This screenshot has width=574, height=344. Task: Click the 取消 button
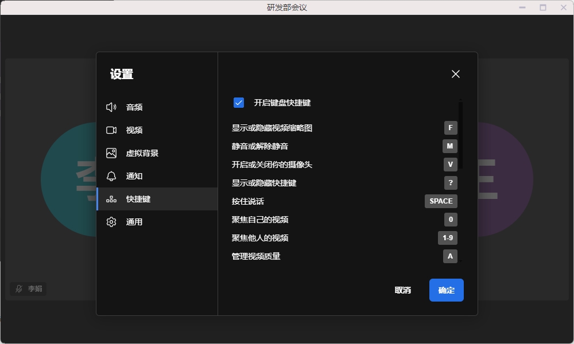[x=403, y=290]
